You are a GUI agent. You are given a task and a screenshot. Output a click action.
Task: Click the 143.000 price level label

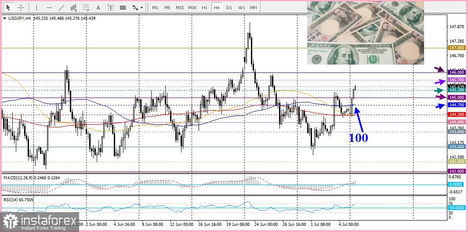click(457, 147)
